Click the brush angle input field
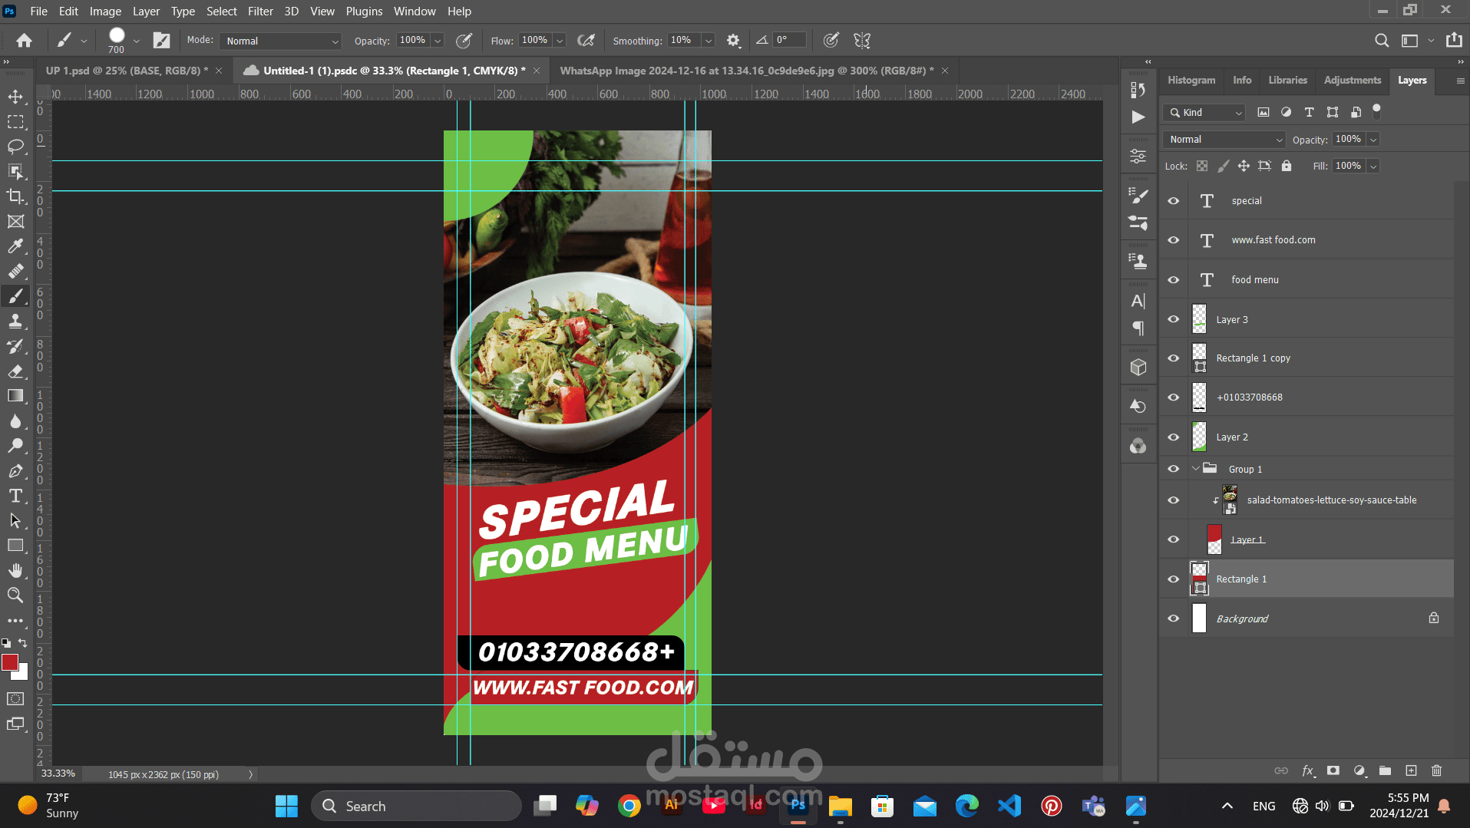 [x=790, y=41]
